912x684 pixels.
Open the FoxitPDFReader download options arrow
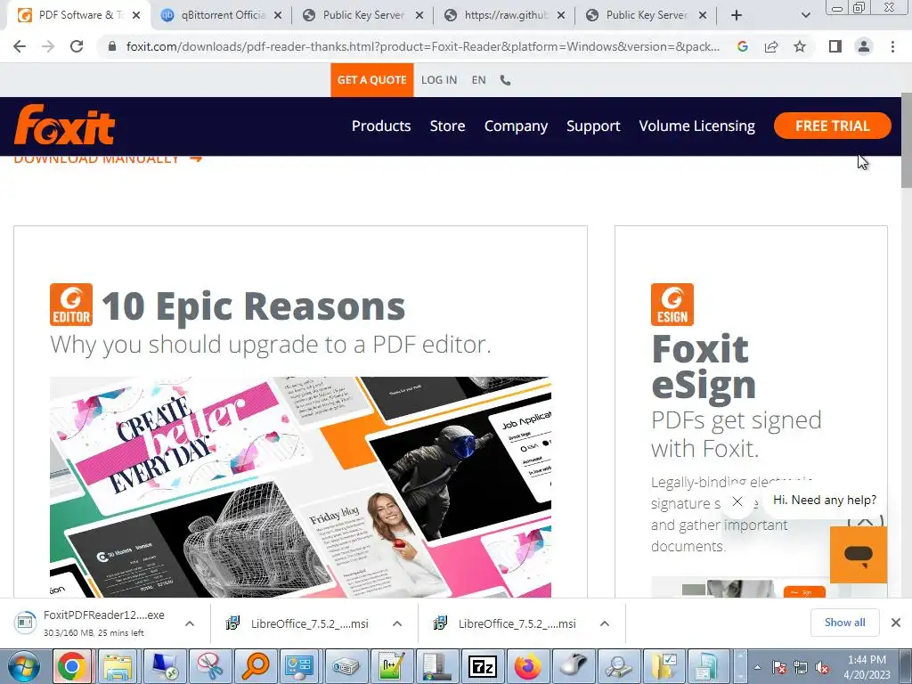(189, 623)
